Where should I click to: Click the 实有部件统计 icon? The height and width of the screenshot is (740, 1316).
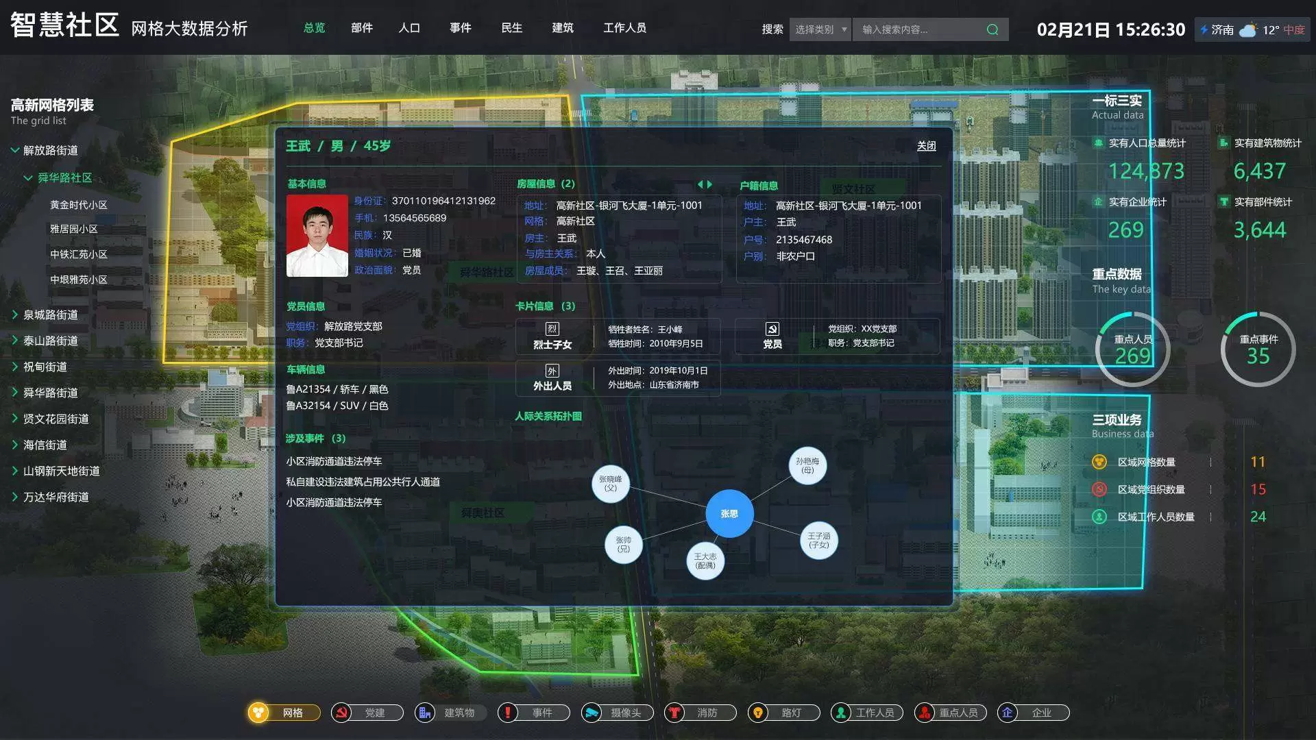[1223, 202]
